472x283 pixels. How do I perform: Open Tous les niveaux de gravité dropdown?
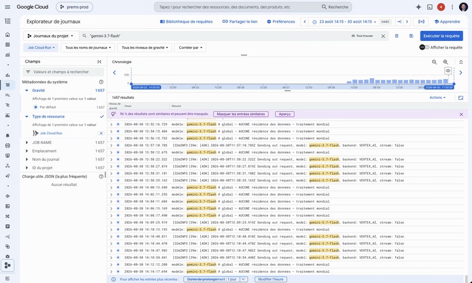[x=145, y=47]
